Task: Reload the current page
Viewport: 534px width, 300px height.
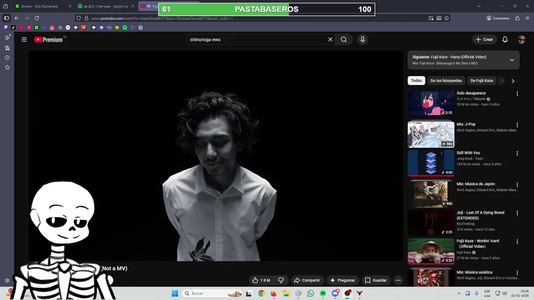Action: (x=37, y=18)
